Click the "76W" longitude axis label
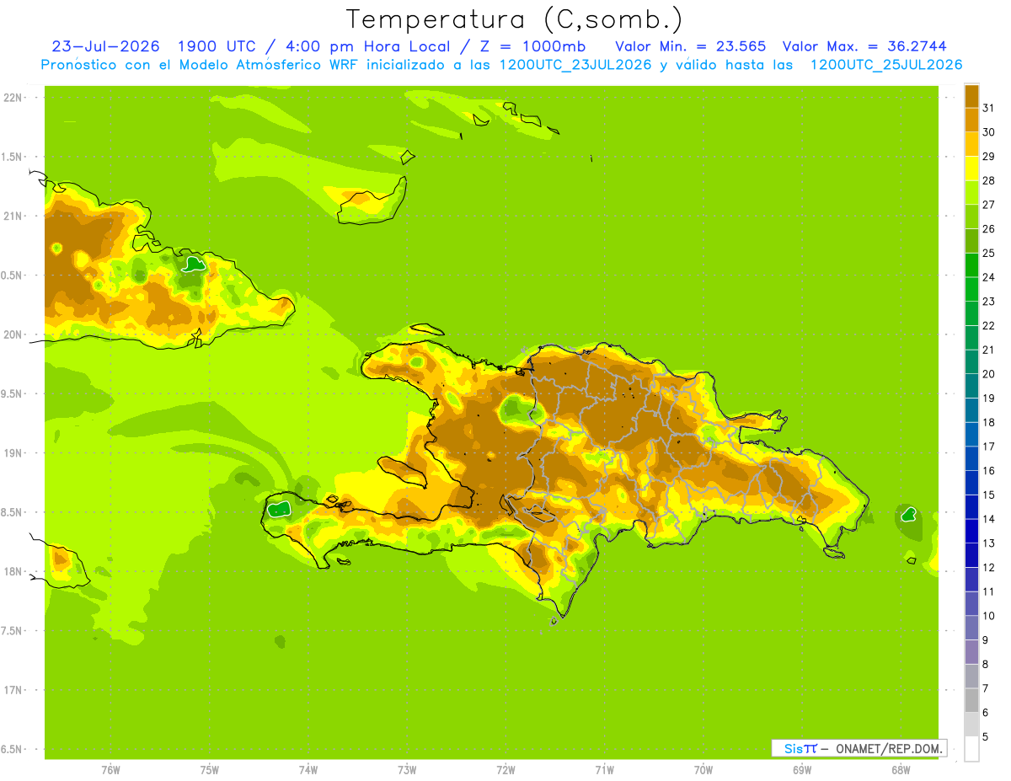 click(110, 769)
